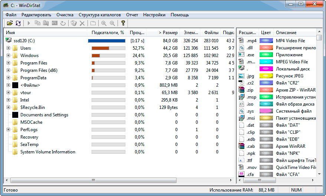This screenshot has height=196, width=326.
Task: Click the Copy path toolbar icon
Action: 37,23
